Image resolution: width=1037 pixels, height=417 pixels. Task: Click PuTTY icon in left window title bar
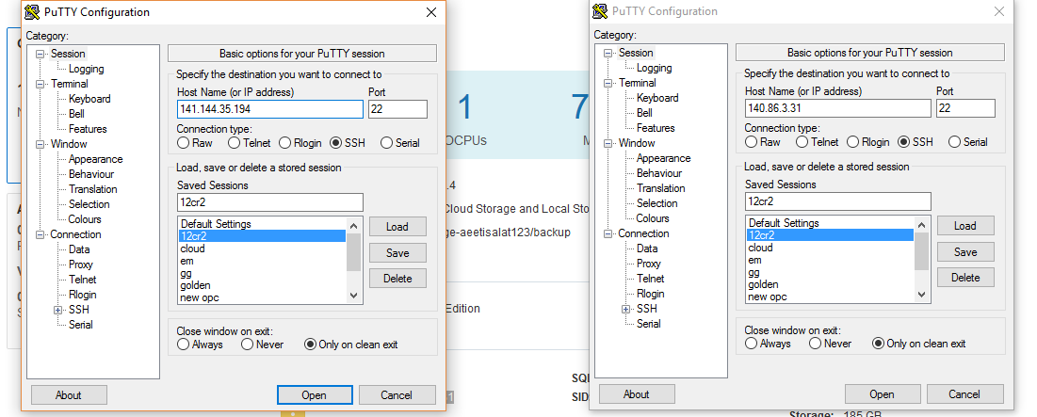pyautogui.click(x=31, y=12)
